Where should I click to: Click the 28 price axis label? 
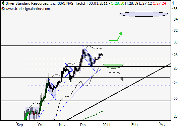[176, 55]
